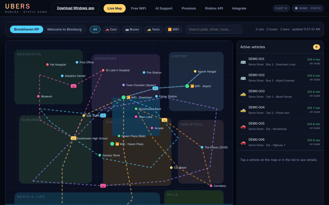Image resolution: width=329 pixels, height=205 pixels.
Task: Click the Grocery Store map pin
Action: [x=100, y=155]
